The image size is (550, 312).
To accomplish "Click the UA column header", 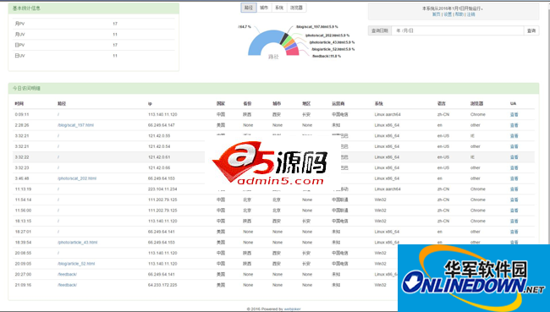I will [513, 103].
